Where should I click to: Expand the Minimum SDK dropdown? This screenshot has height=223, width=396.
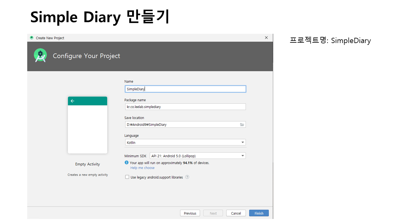pyautogui.click(x=198, y=156)
